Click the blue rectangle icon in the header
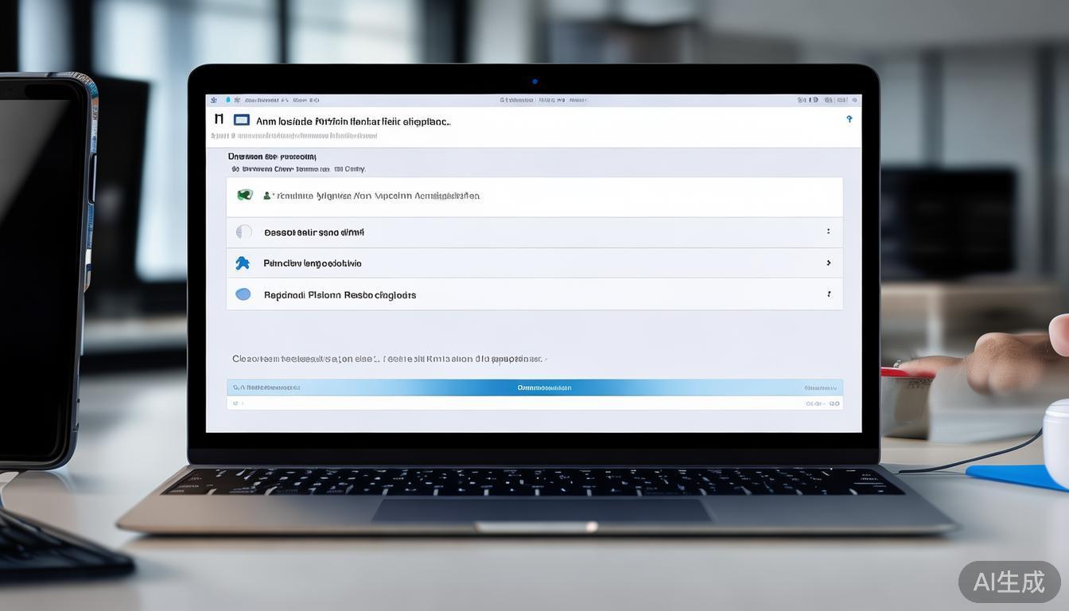The width and height of the screenshot is (1069, 611). tap(242, 120)
